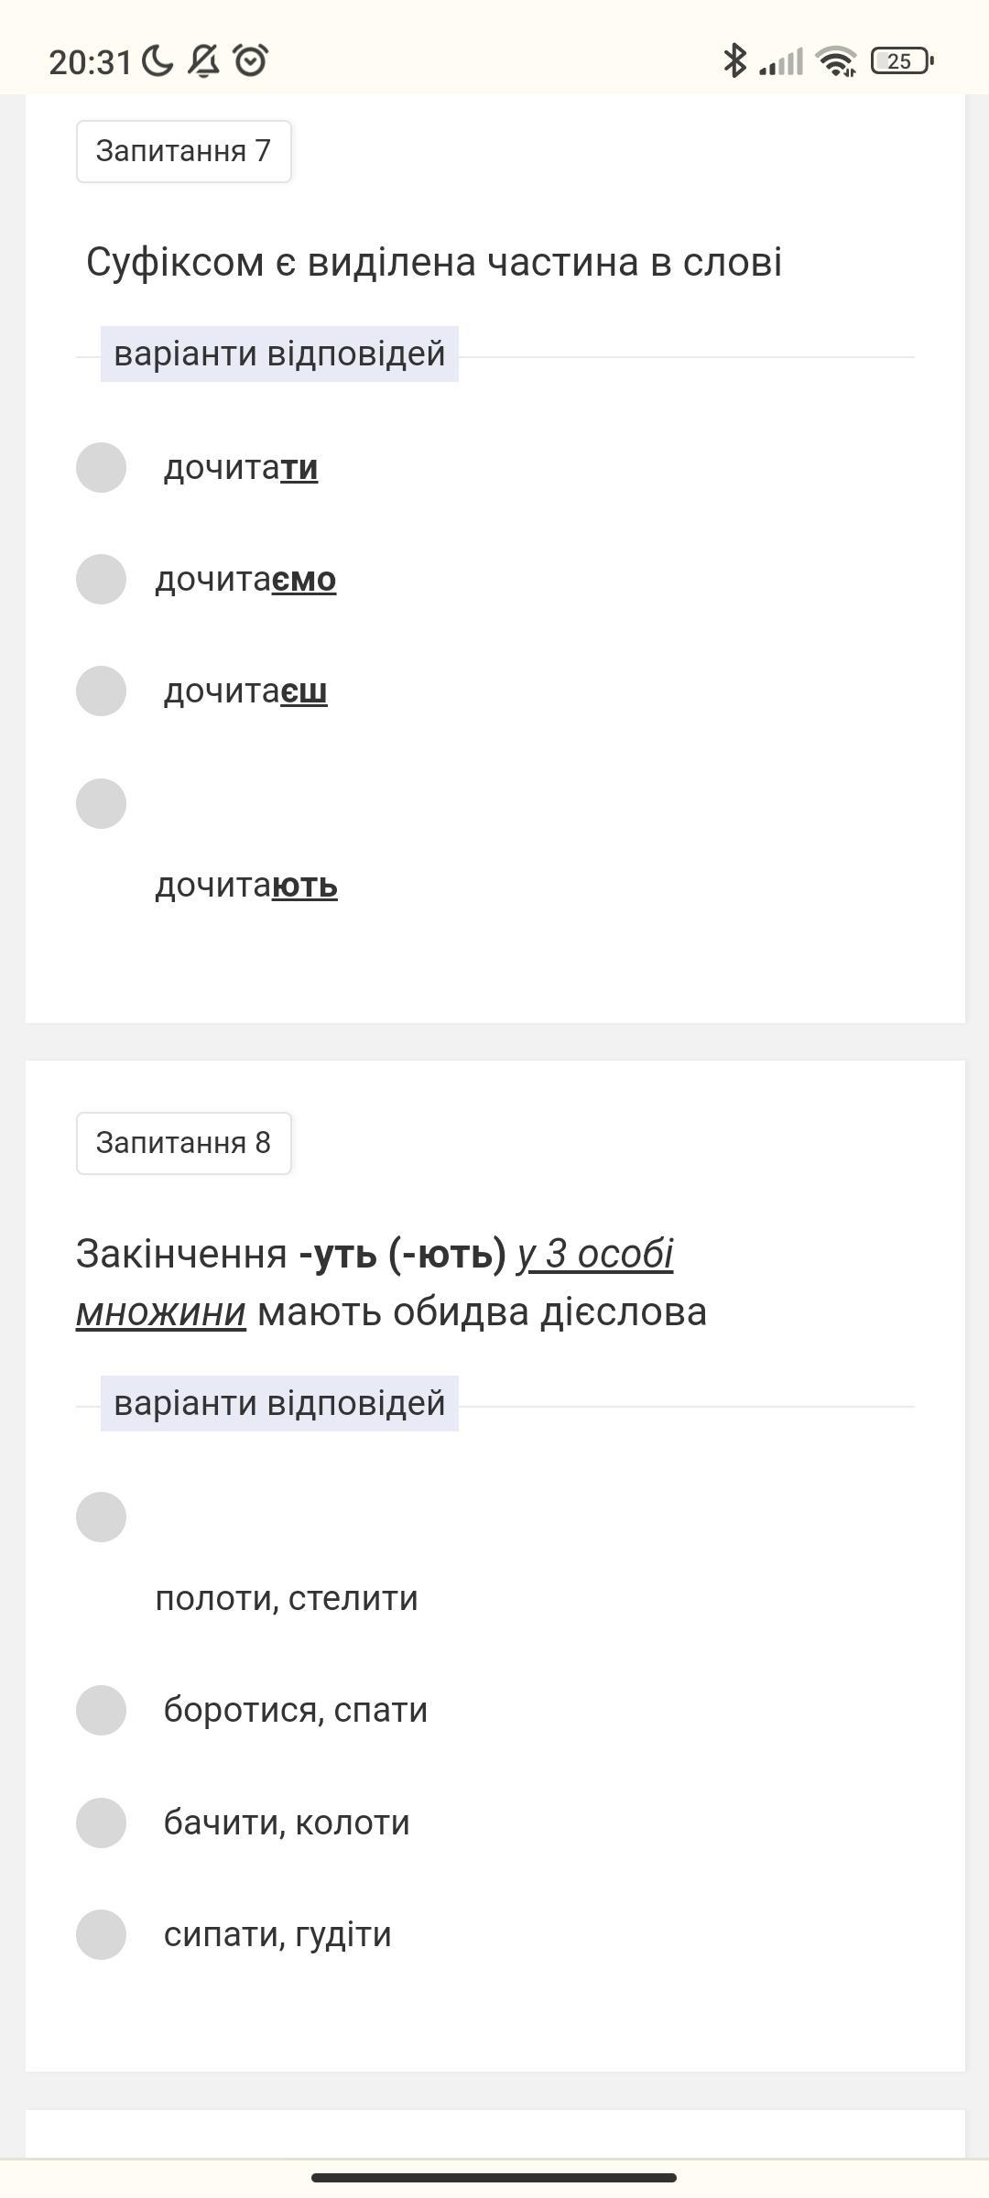Tap the cellular signal bars icon
989x2198 pixels.
click(x=781, y=61)
